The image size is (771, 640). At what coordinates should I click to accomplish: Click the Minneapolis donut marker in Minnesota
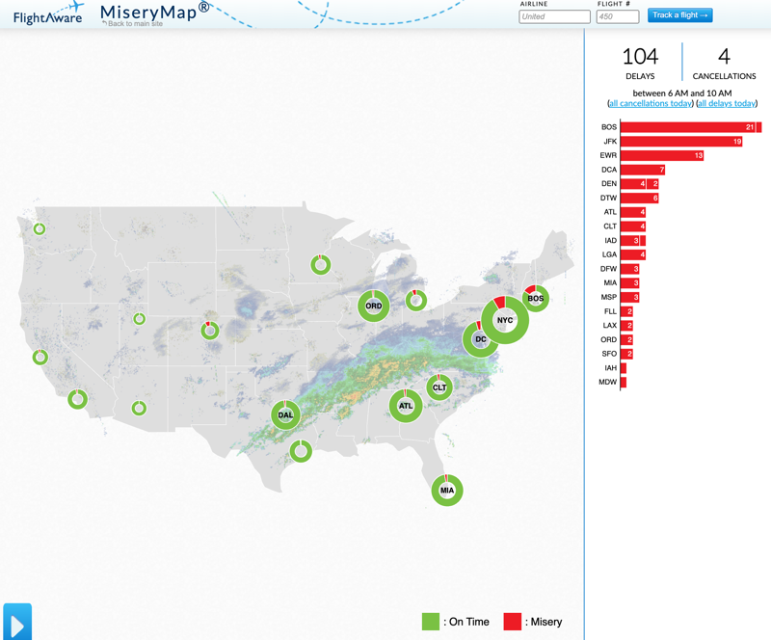pos(321,265)
